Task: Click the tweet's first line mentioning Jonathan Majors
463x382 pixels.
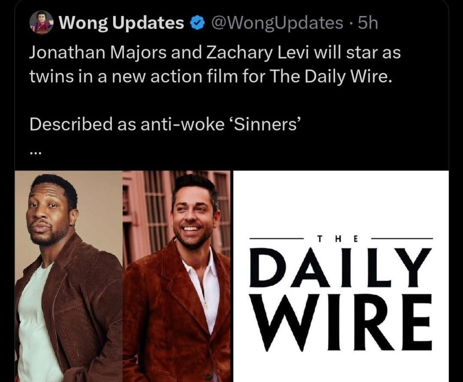Action: 215,53
